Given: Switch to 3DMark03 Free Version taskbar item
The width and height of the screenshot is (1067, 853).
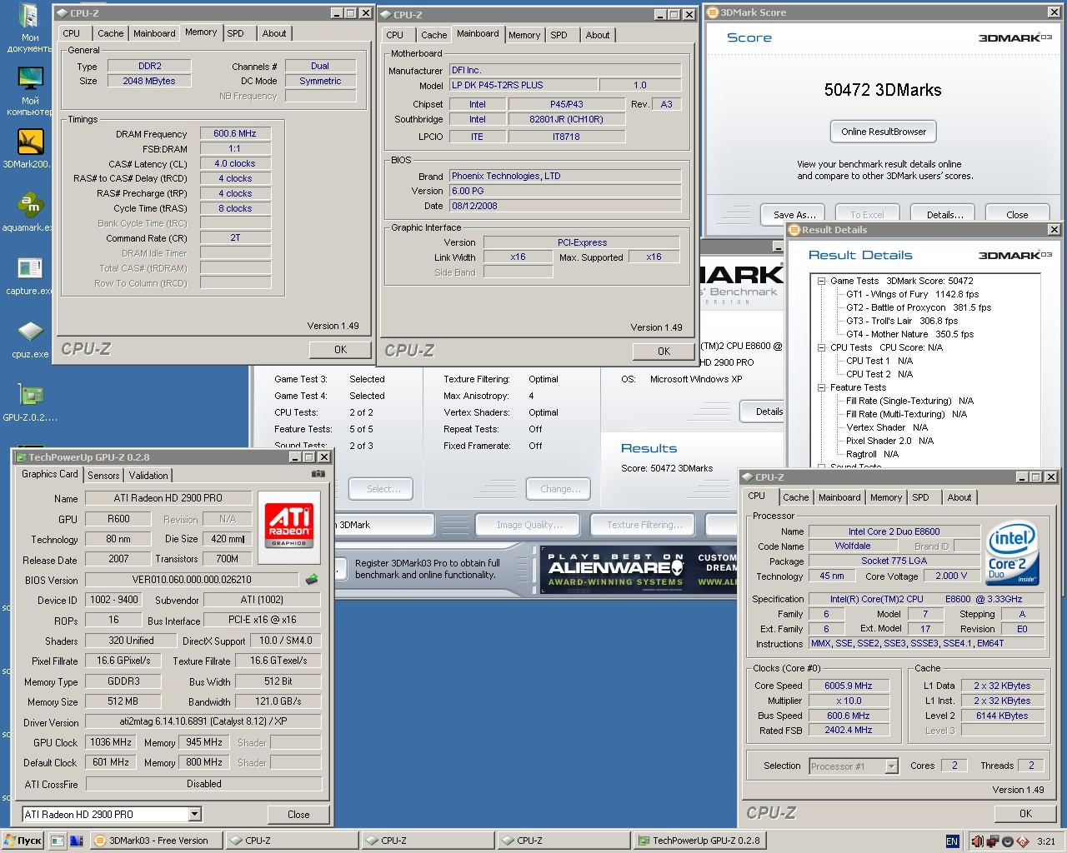Looking at the screenshot, I should [x=155, y=841].
